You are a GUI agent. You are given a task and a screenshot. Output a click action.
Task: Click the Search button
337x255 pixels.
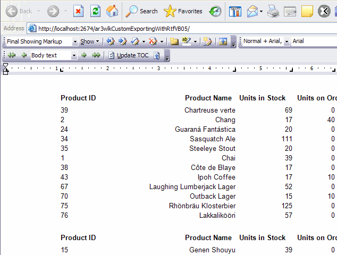pyautogui.click(x=142, y=11)
